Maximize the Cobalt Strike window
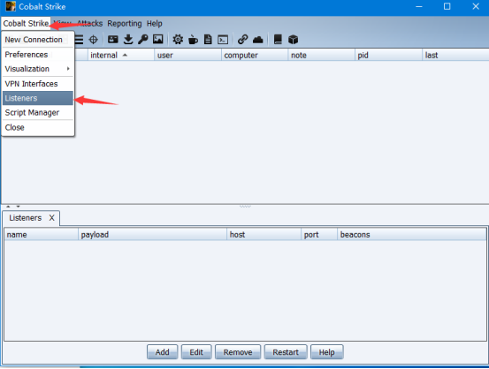The width and height of the screenshot is (489, 369). click(447, 6)
